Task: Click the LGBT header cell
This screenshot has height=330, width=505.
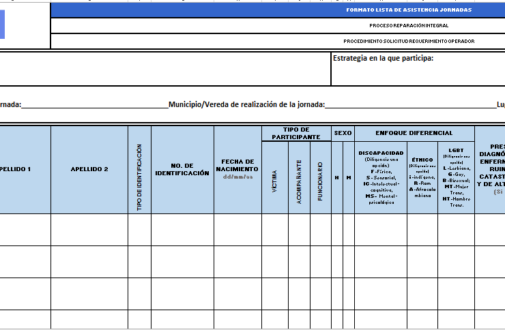Action: (x=457, y=177)
